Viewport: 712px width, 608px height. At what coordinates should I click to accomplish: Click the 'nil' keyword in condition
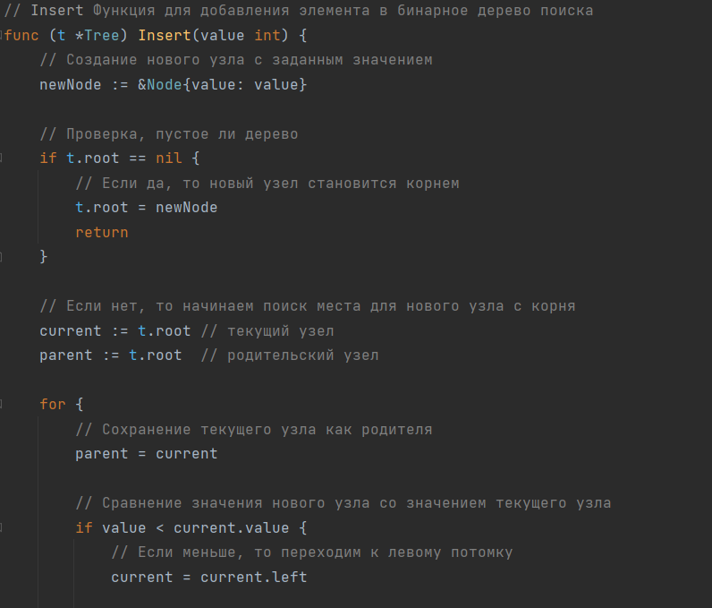click(169, 158)
